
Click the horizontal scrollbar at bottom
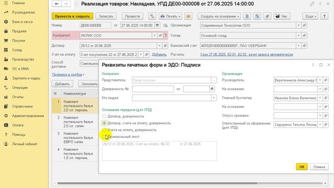(x=157, y=183)
